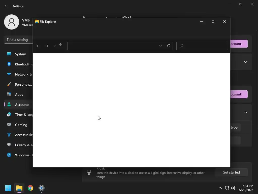This screenshot has width=258, height=194.
Task: Launch Google Chrome from taskbar
Action: [x=30, y=188]
